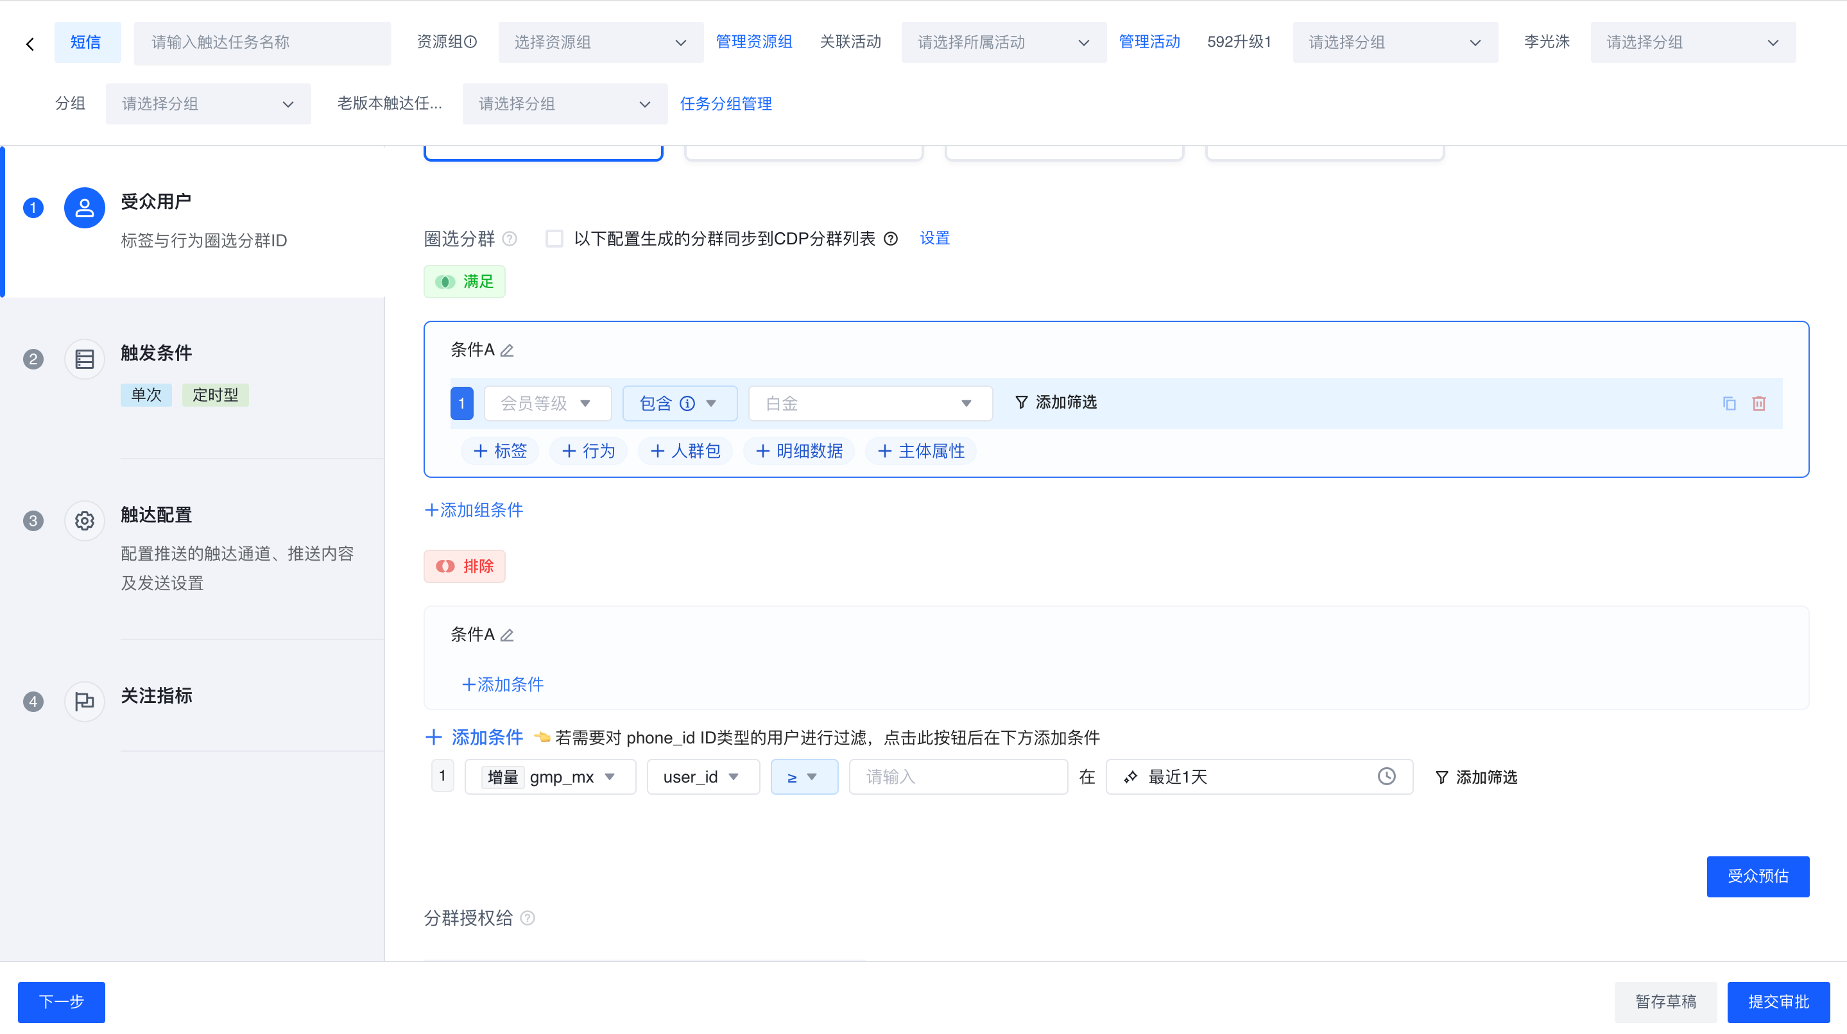Click the clock icon in 最近1天 field
The image size is (1847, 1034).
[1387, 777]
